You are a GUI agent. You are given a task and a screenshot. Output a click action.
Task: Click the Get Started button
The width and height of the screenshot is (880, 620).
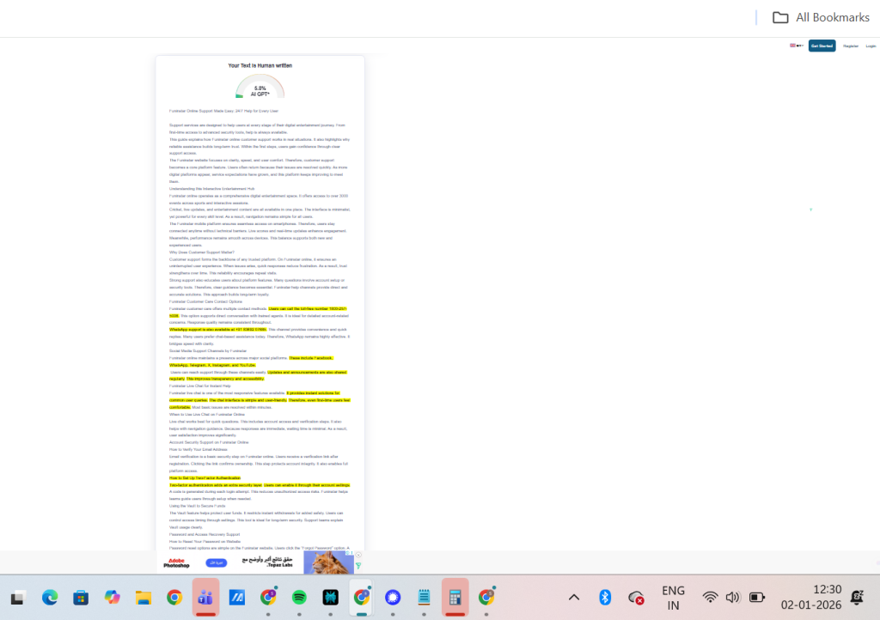822,46
